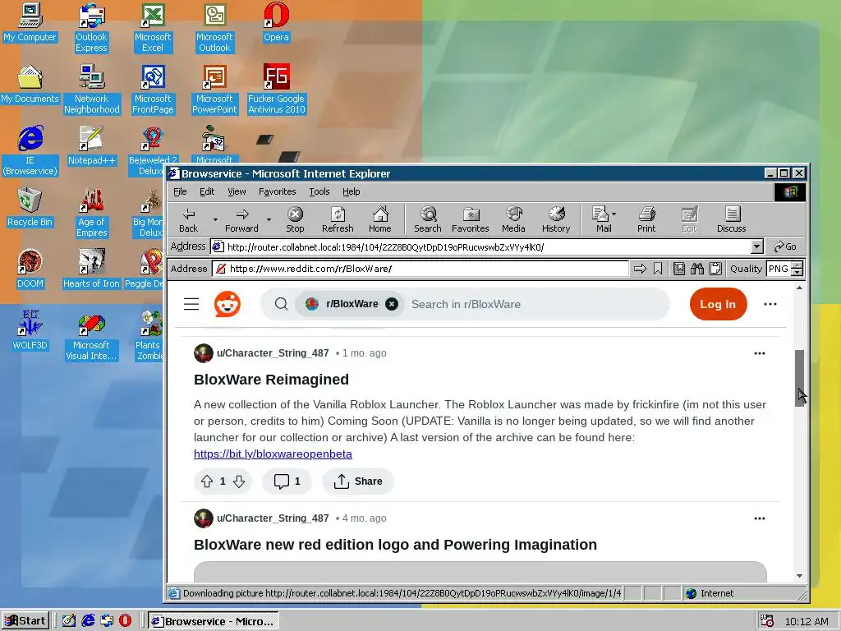Open comments on BloxWare Reimagined post
This screenshot has height=631, width=841.
pyautogui.click(x=287, y=481)
